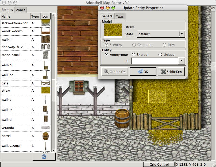Select the Anonymous entity radio button
The width and height of the screenshot is (216, 167).
tap(107, 55)
